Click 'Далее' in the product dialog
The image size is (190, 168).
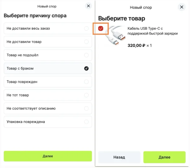[164, 157]
